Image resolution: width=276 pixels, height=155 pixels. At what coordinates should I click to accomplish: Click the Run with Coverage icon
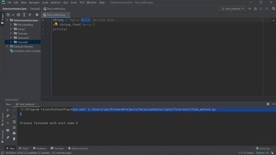[261, 9]
